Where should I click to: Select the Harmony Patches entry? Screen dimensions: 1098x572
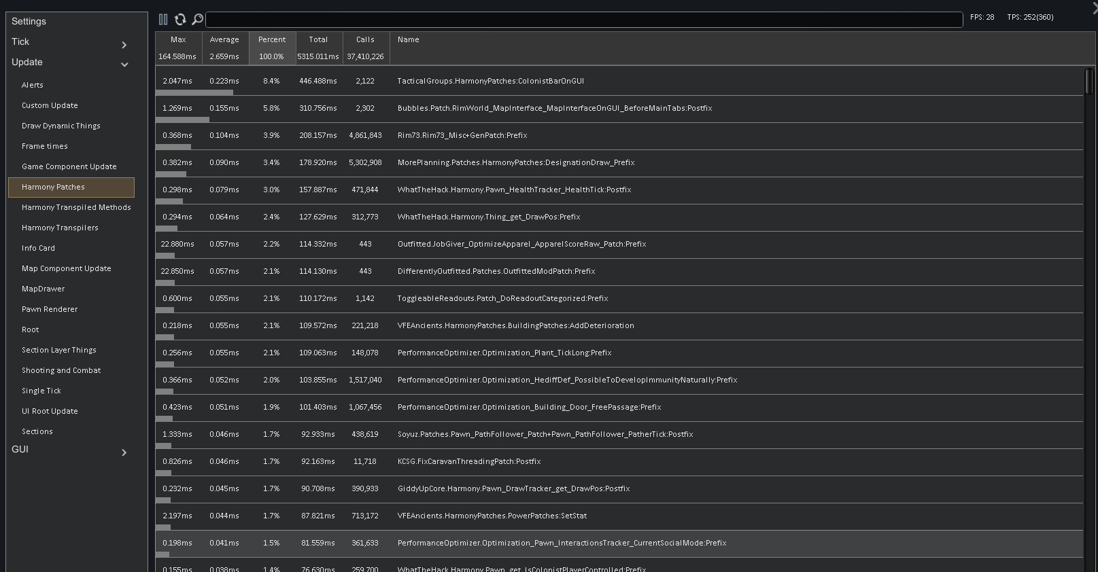click(x=71, y=187)
